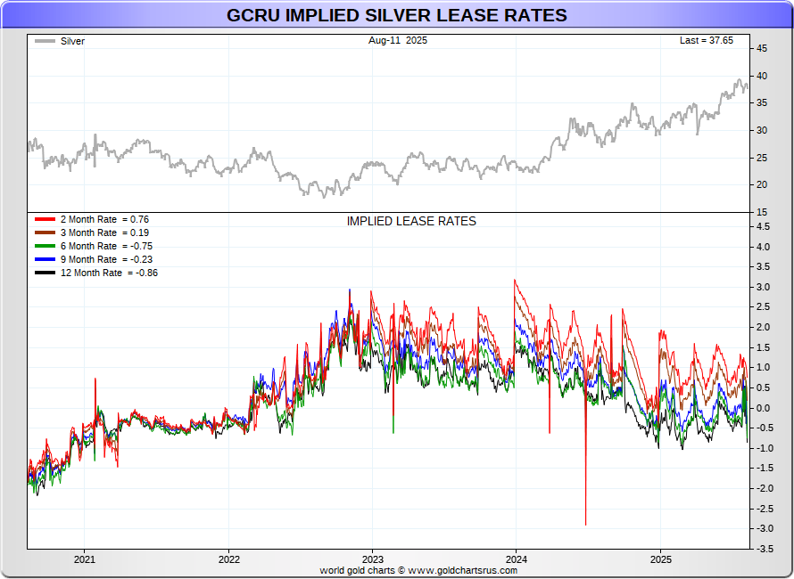The height and width of the screenshot is (579, 794).
Task: Click the 2.5 lease rate axis label
Action: tap(763, 307)
